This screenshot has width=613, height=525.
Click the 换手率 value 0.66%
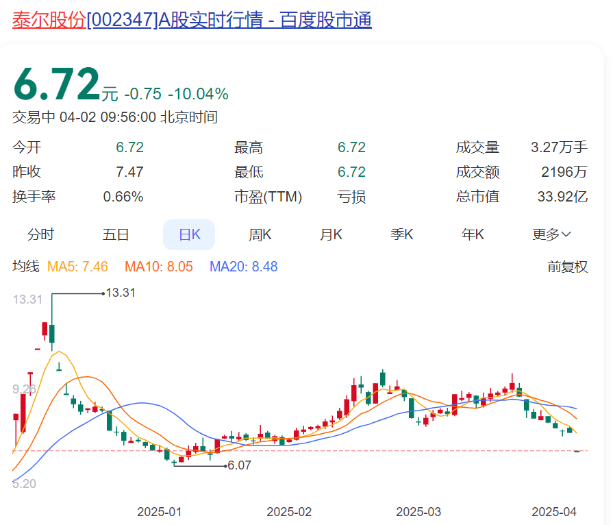123,197
